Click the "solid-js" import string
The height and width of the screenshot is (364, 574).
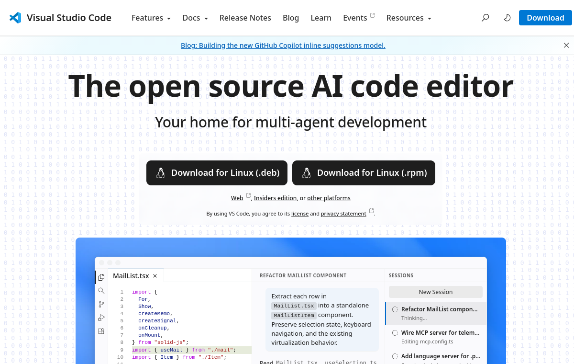tap(170, 342)
